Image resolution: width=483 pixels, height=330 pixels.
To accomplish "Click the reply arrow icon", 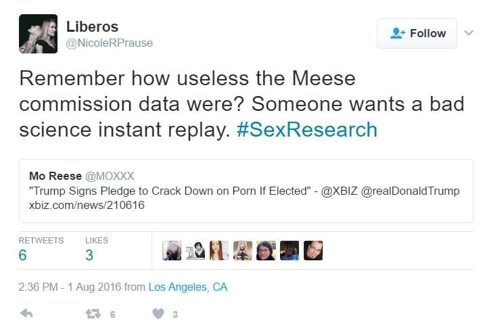I will pyautogui.click(x=27, y=314).
